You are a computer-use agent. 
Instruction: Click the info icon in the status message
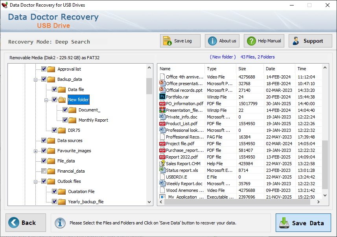click(x=60, y=223)
